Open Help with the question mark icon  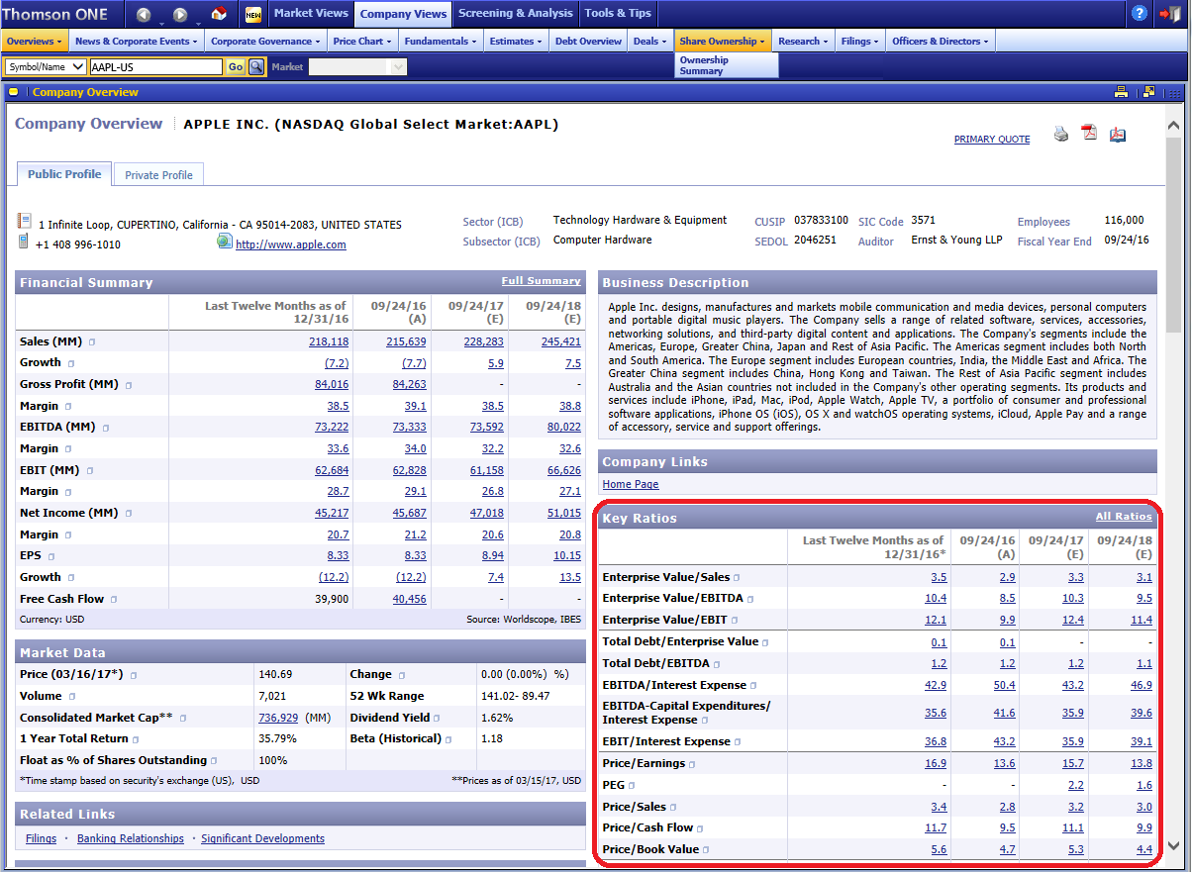click(1141, 13)
